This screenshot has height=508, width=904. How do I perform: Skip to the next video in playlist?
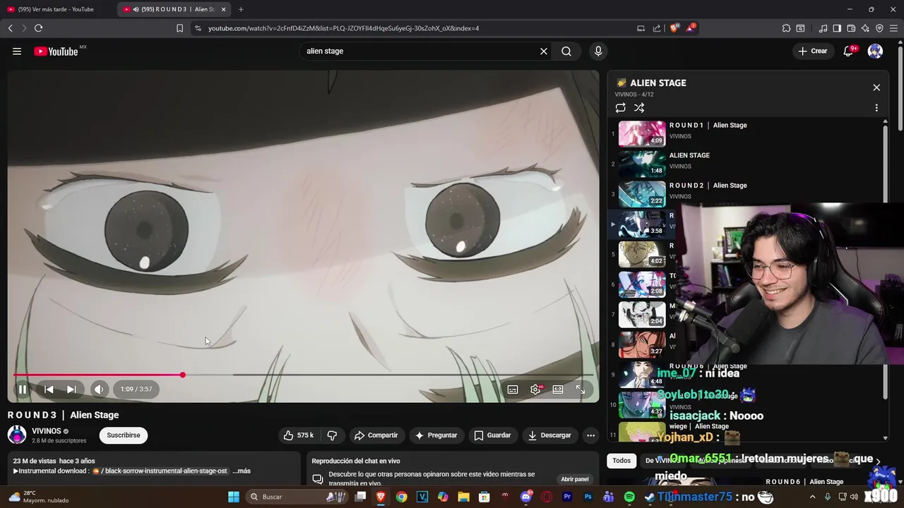coord(71,389)
